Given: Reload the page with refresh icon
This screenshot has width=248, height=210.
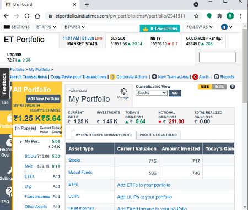Looking at the screenshot, I should pos(27,16).
